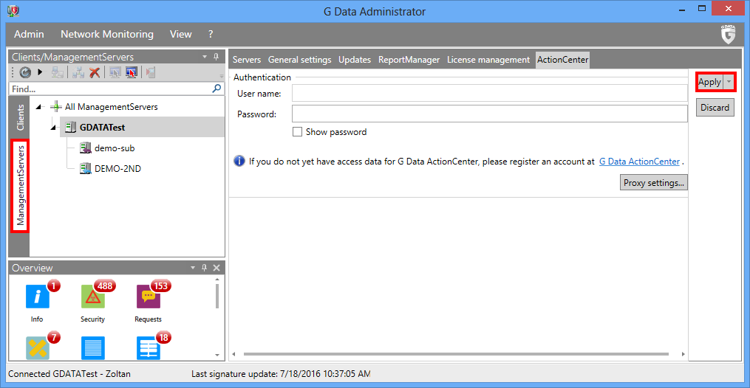Toggle the Show password checkbox
This screenshot has height=388, width=750.
pyautogui.click(x=298, y=132)
